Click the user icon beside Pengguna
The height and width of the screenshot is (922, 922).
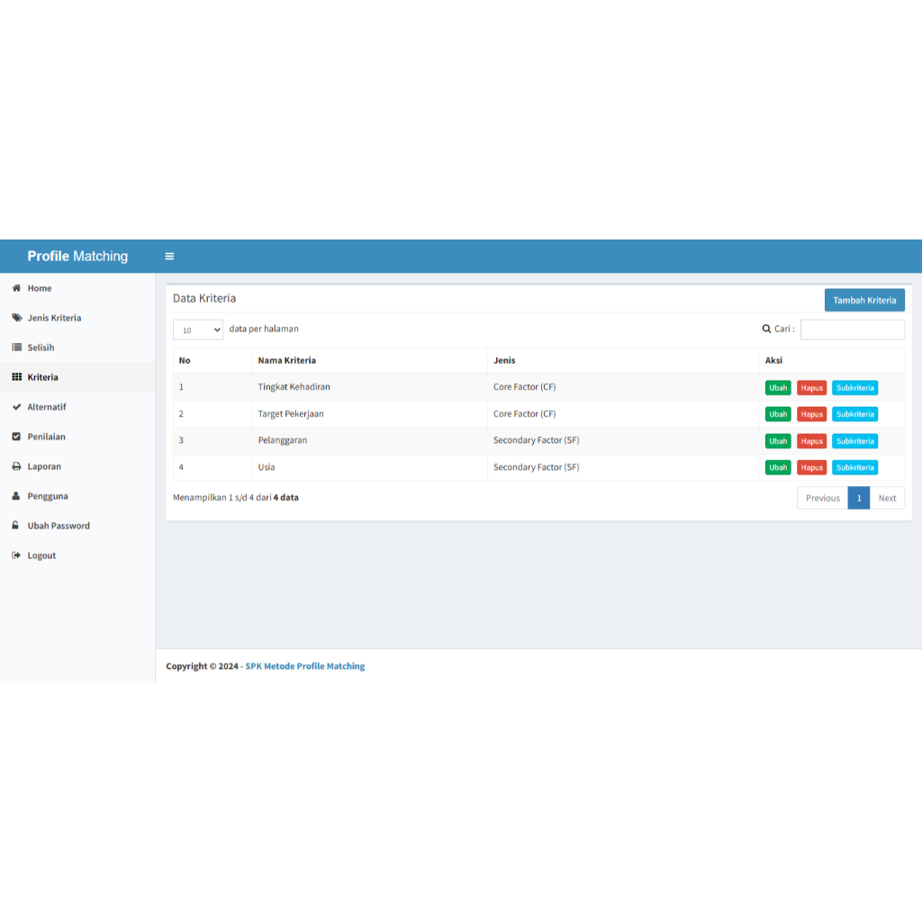click(16, 496)
